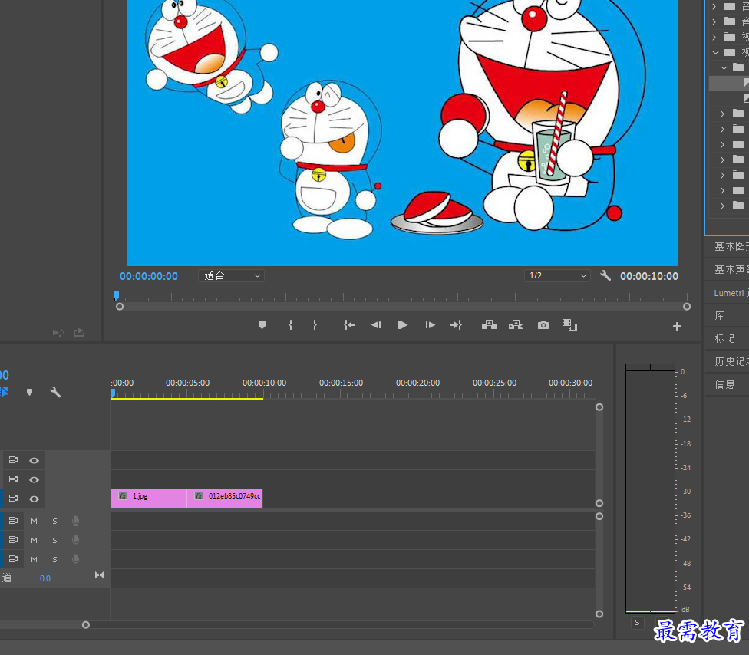The width and height of the screenshot is (749, 655).
Task: Hide the middle video track output
Action: 34,480
